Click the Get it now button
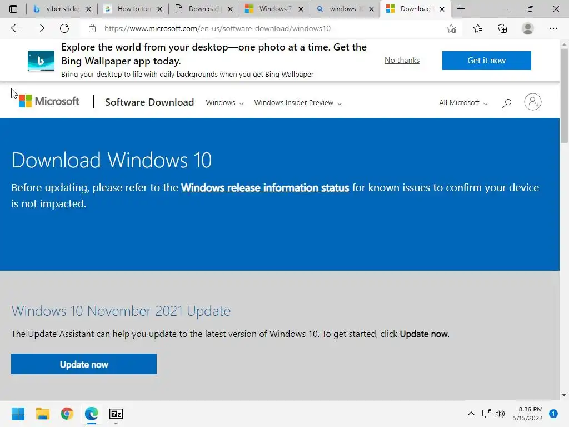 point(486,60)
